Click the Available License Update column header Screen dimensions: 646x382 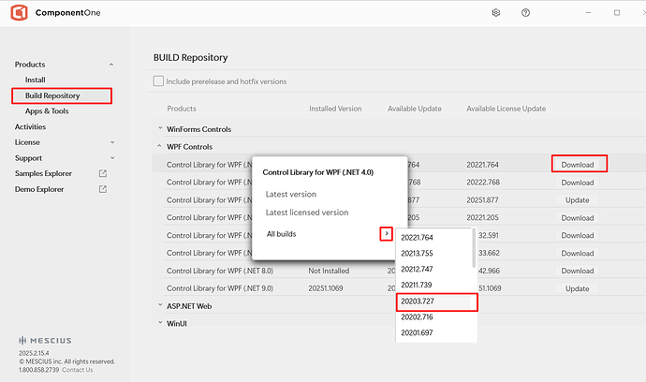point(506,109)
